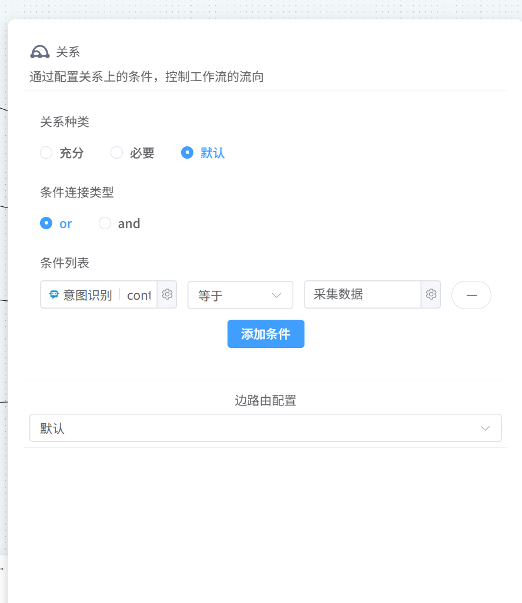Select the 默认 relation type
The height and width of the screenshot is (603, 522).
(187, 152)
